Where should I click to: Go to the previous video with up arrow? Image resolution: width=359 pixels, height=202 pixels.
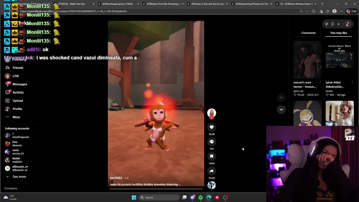tap(281, 98)
